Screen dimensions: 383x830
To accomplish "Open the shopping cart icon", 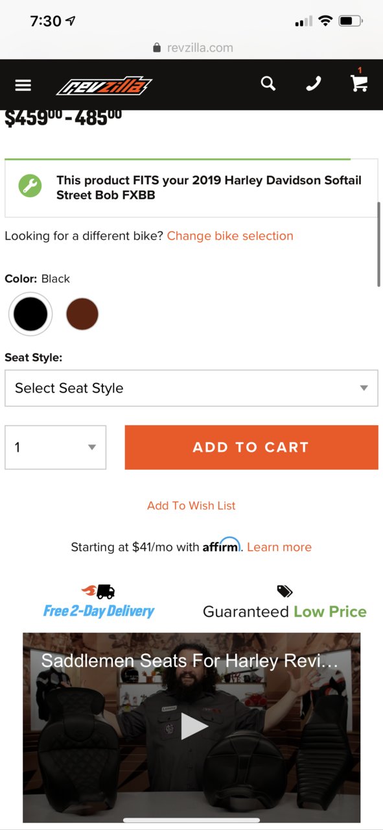I will coord(359,82).
